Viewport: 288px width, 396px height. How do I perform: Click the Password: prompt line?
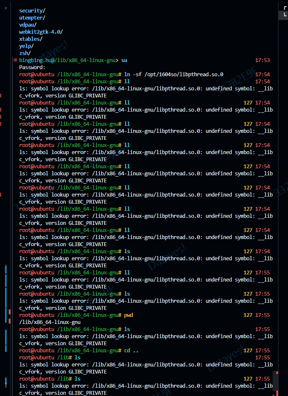(x=32, y=67)
